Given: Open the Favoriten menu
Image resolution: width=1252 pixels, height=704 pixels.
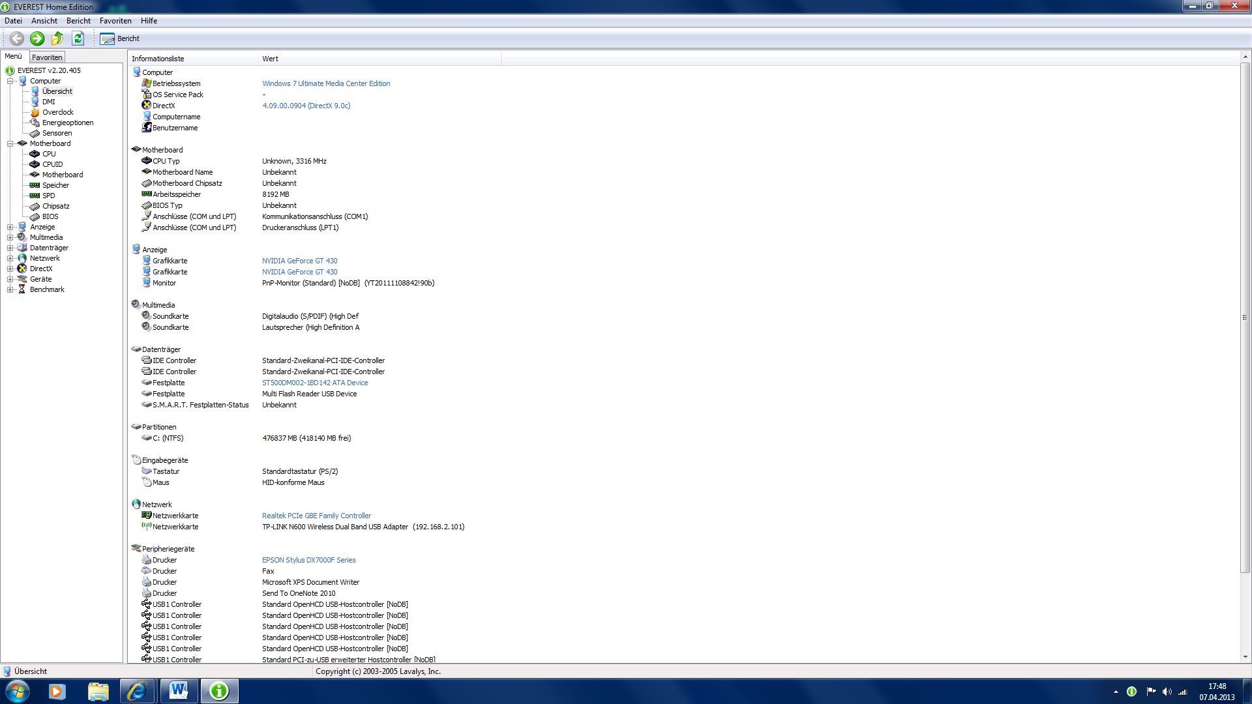Looking at the screenshot, I should coord(115,21).
